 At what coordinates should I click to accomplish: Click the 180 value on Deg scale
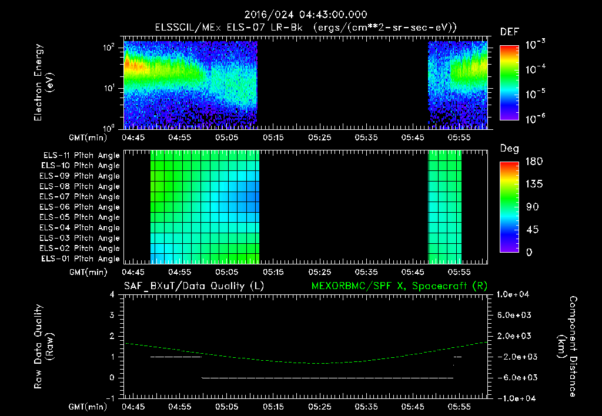point(534,162)
